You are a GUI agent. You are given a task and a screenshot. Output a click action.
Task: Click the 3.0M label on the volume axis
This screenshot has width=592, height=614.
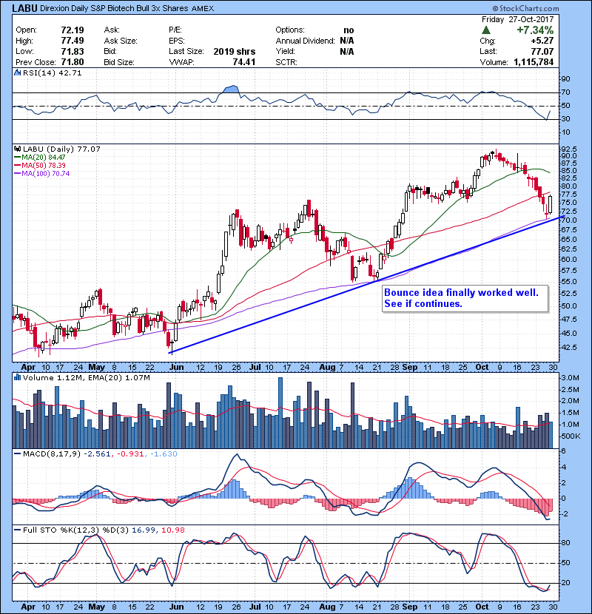click(x=570, y=378)
